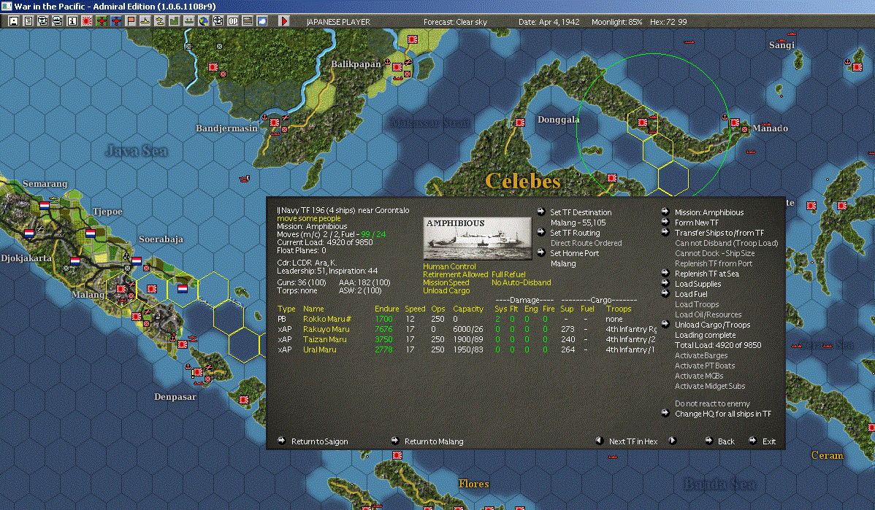The image size is (875, 510).
Task: Click the save game disk toolbar icon
Action: coord(14,21)
